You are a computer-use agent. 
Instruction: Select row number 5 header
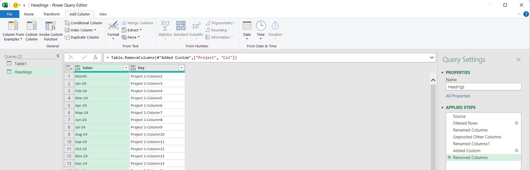tap(69, 105)
